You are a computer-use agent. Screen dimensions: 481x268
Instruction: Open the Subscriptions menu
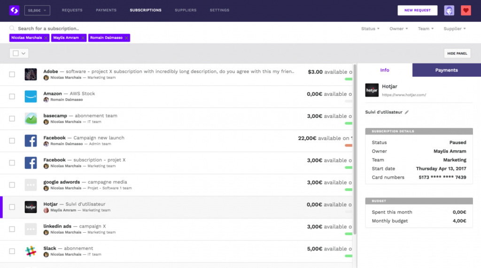click(146, 10)
